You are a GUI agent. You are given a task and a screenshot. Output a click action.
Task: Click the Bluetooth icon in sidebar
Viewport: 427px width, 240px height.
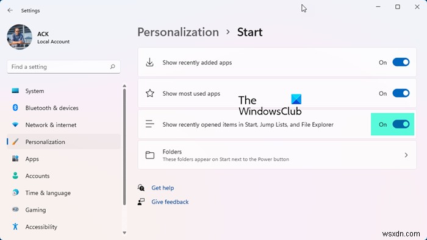(15, 108)
